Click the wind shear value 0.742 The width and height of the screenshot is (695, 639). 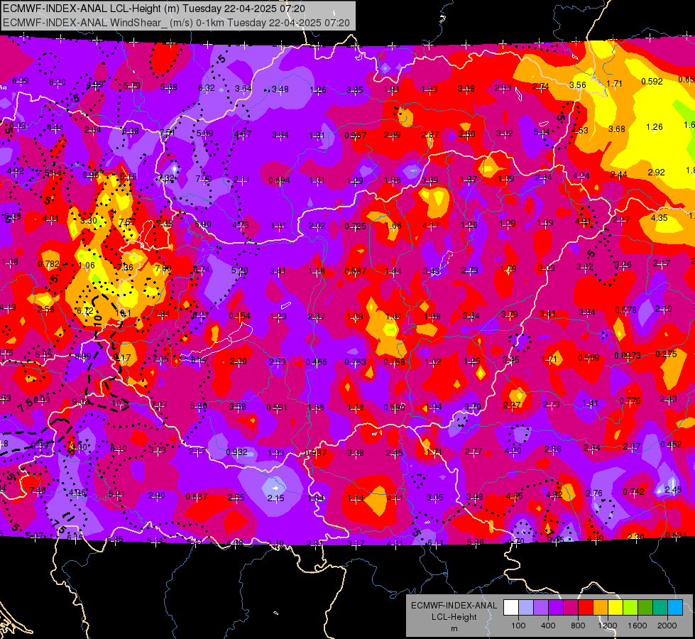click(633, 491)
